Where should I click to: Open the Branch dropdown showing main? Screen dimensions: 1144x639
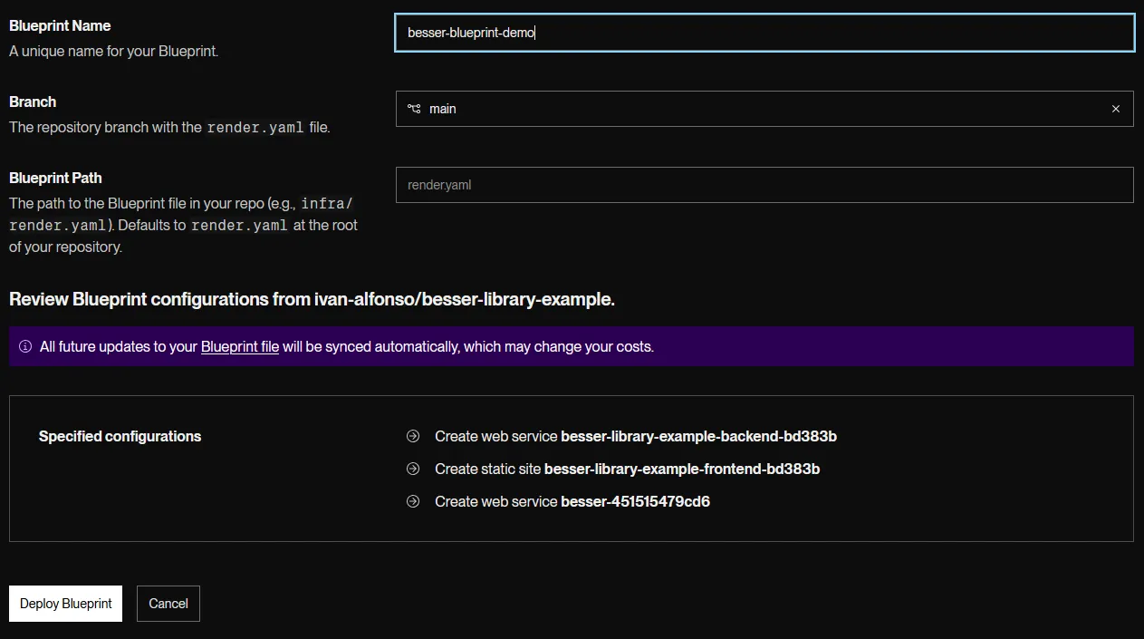[x=764, y=109]
